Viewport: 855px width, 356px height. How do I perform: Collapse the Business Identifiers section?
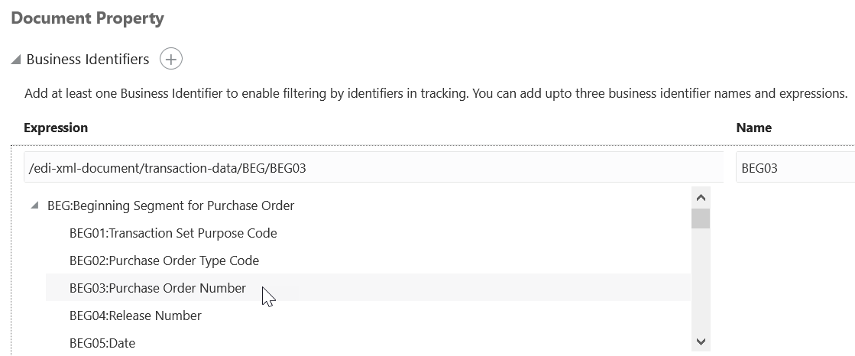coord(16,60)
